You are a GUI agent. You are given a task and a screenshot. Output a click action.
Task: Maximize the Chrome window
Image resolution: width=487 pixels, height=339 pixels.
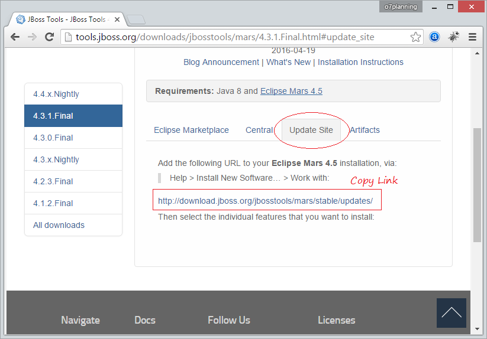(450, 7)
